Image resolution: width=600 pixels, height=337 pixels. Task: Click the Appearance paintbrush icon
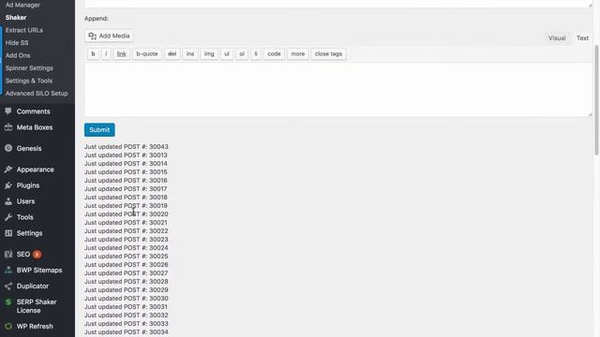point(8,169)
